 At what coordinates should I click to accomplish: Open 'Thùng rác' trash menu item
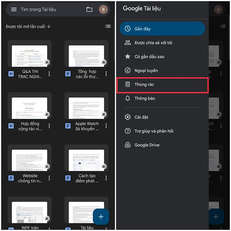tap(162, 84)
